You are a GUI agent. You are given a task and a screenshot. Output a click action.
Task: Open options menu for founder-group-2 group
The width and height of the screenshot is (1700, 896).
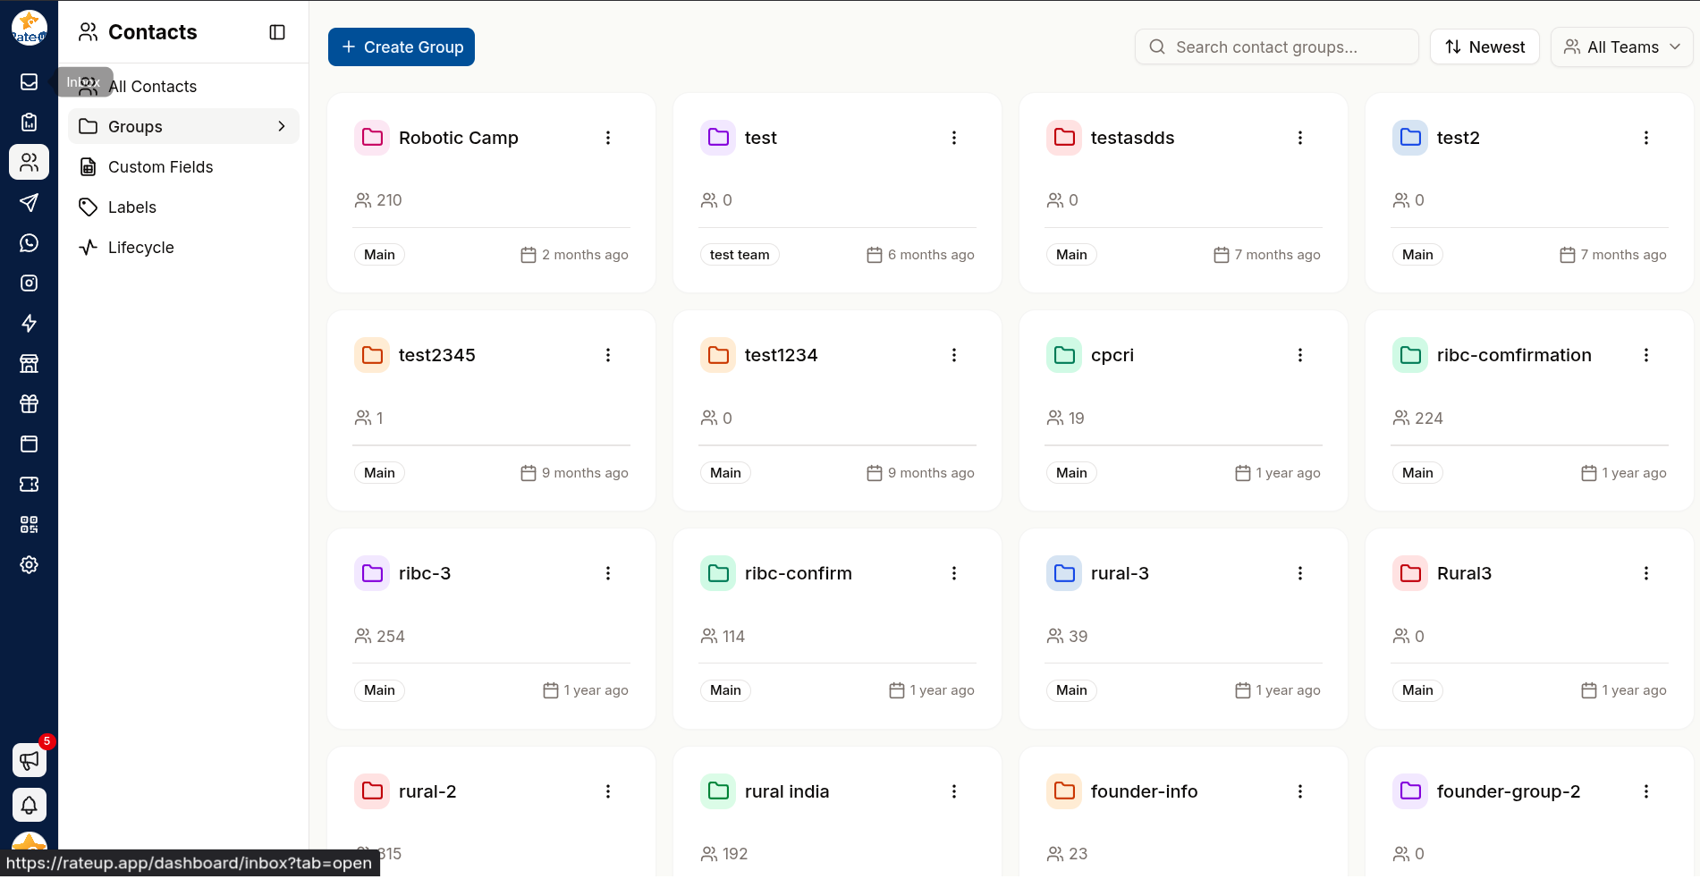[x=1646, y=791]
